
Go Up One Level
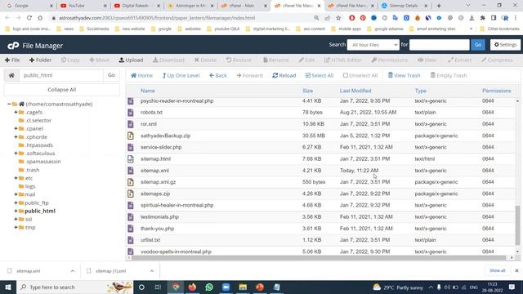click(x=181, y=76)
